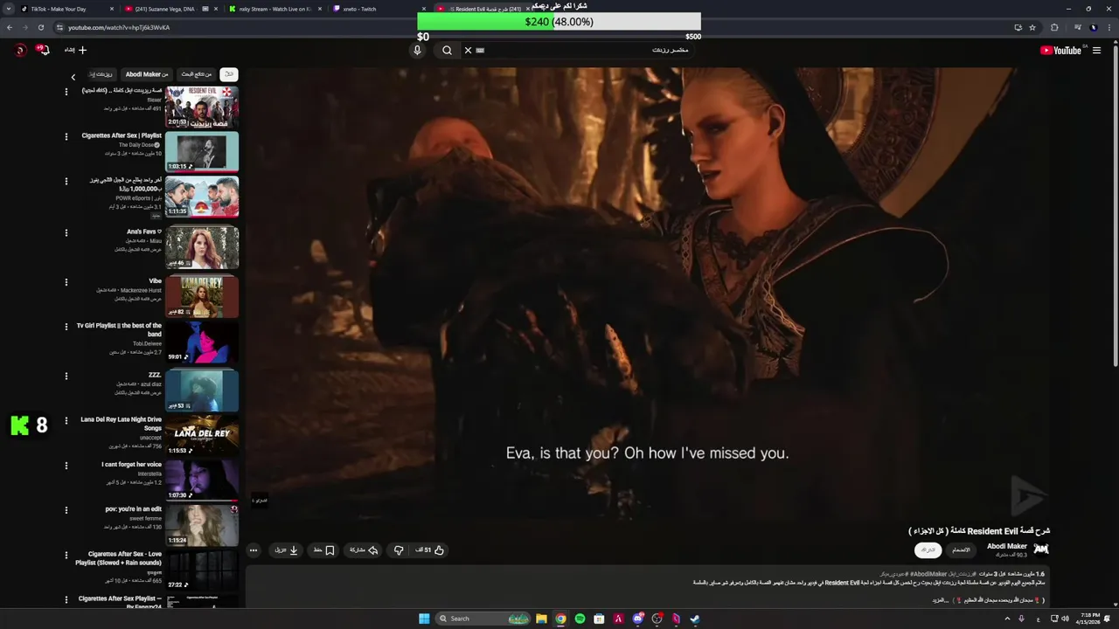Open options menu for ZZZ. mix
This screenshot has height=629, width=1119.
pos(66,376)
